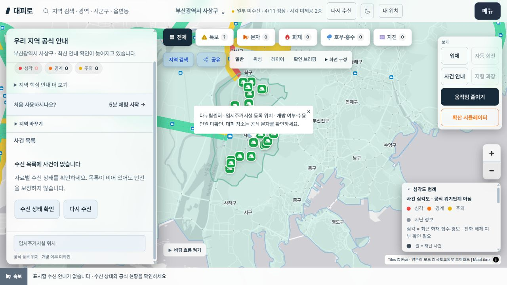Click the 대피로 logo icon

(8, 11)
